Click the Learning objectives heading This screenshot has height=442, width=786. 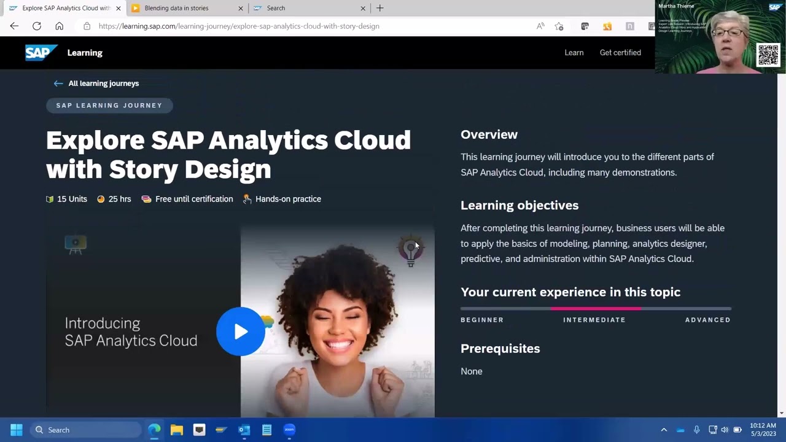tap(519, 205)
